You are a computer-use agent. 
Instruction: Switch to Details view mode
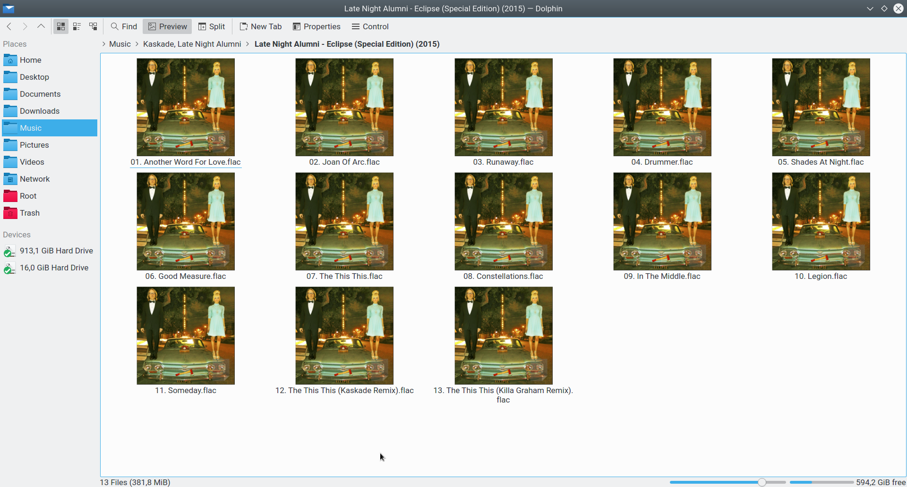tap(93, 26)
